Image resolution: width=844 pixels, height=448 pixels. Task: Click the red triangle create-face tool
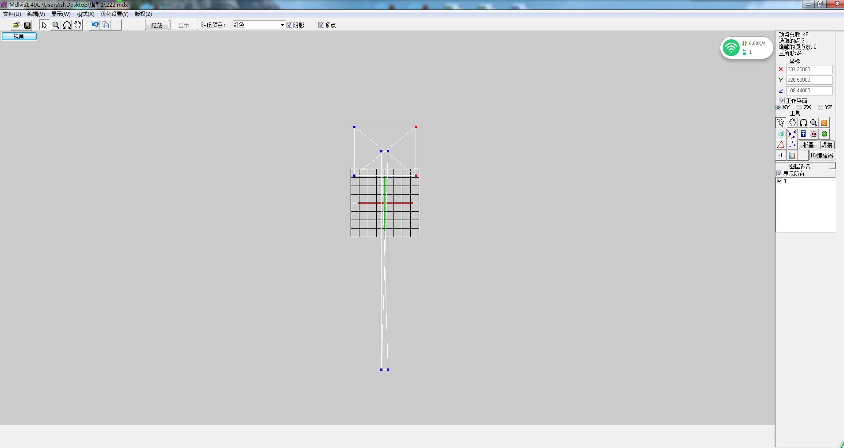coord(781,145)
